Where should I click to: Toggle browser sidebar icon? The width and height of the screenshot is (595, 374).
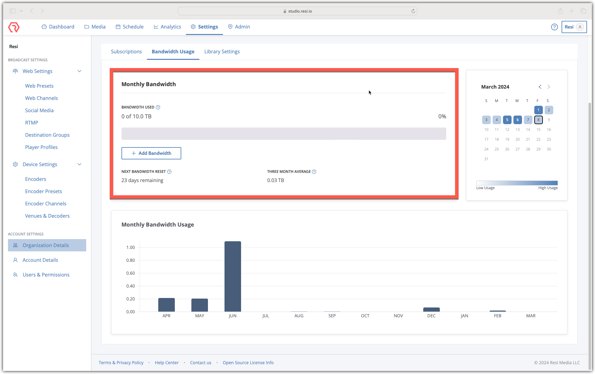pyautogui.click(x=12, y=11)
